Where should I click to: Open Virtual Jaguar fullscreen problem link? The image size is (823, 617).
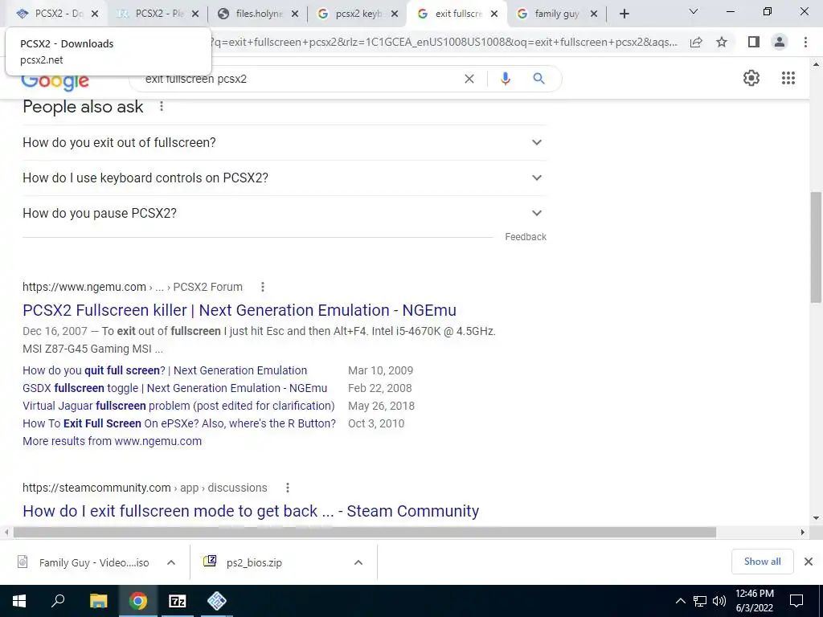click(178, 406)
